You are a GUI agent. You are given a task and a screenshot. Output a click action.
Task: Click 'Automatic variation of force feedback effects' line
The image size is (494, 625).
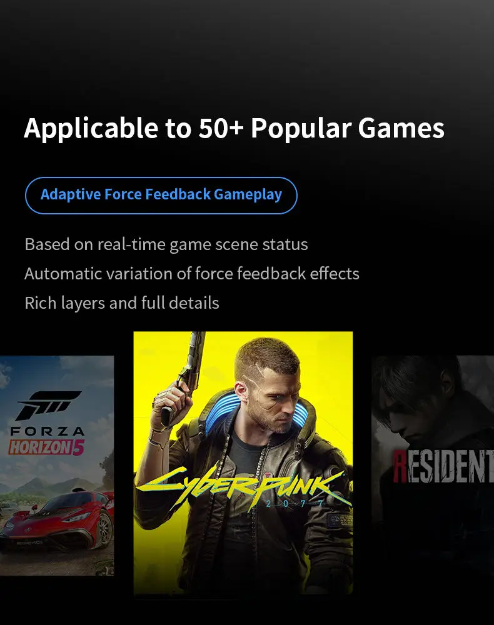[x=192, y=274]
